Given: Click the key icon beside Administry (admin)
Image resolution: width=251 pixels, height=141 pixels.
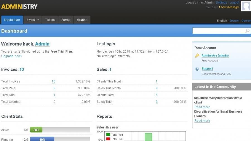Looking at the screenshot, I should (197, 56).
